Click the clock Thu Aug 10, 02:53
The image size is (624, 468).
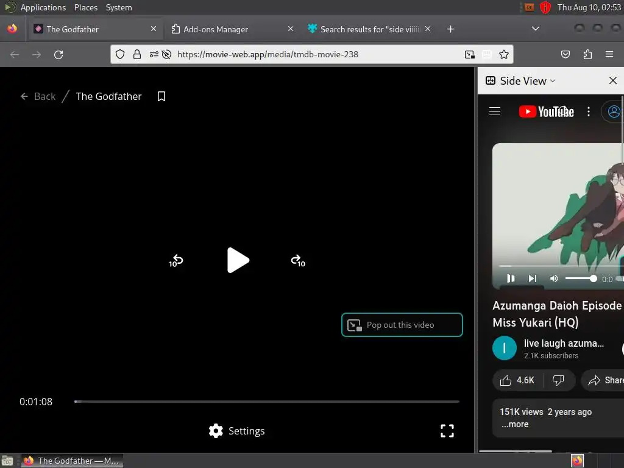click(589, 7)
